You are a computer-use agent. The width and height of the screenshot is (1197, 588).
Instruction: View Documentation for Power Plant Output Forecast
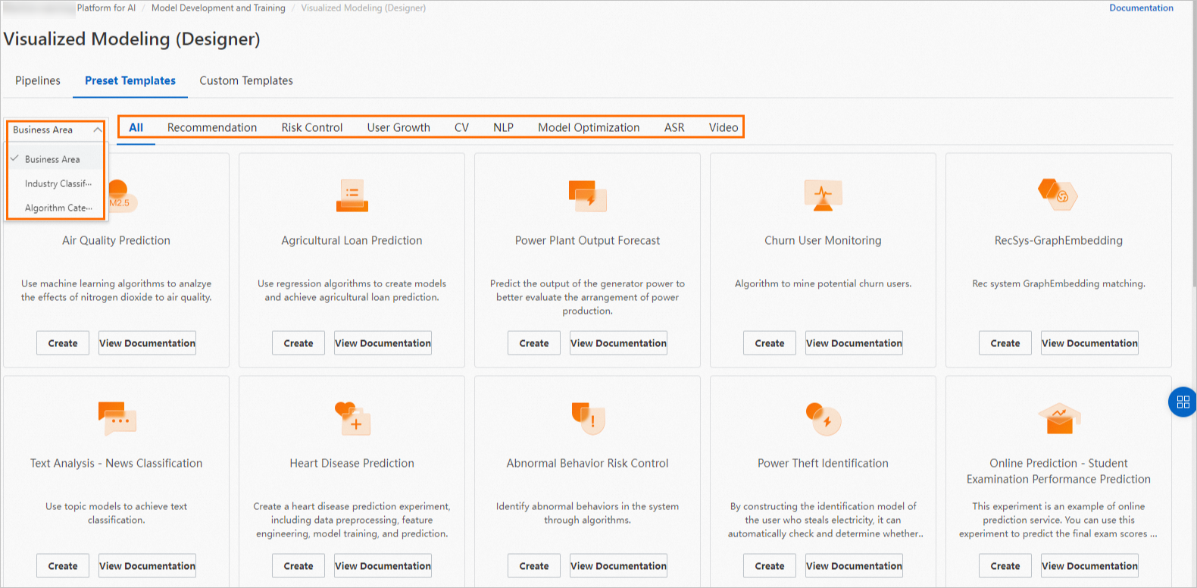click(x=618, y=343)
